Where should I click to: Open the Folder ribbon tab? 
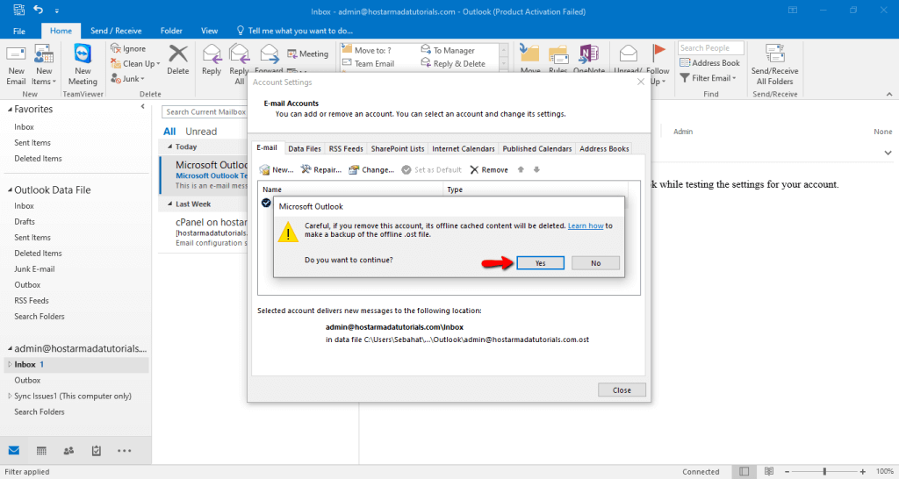(x=171, y=31)
